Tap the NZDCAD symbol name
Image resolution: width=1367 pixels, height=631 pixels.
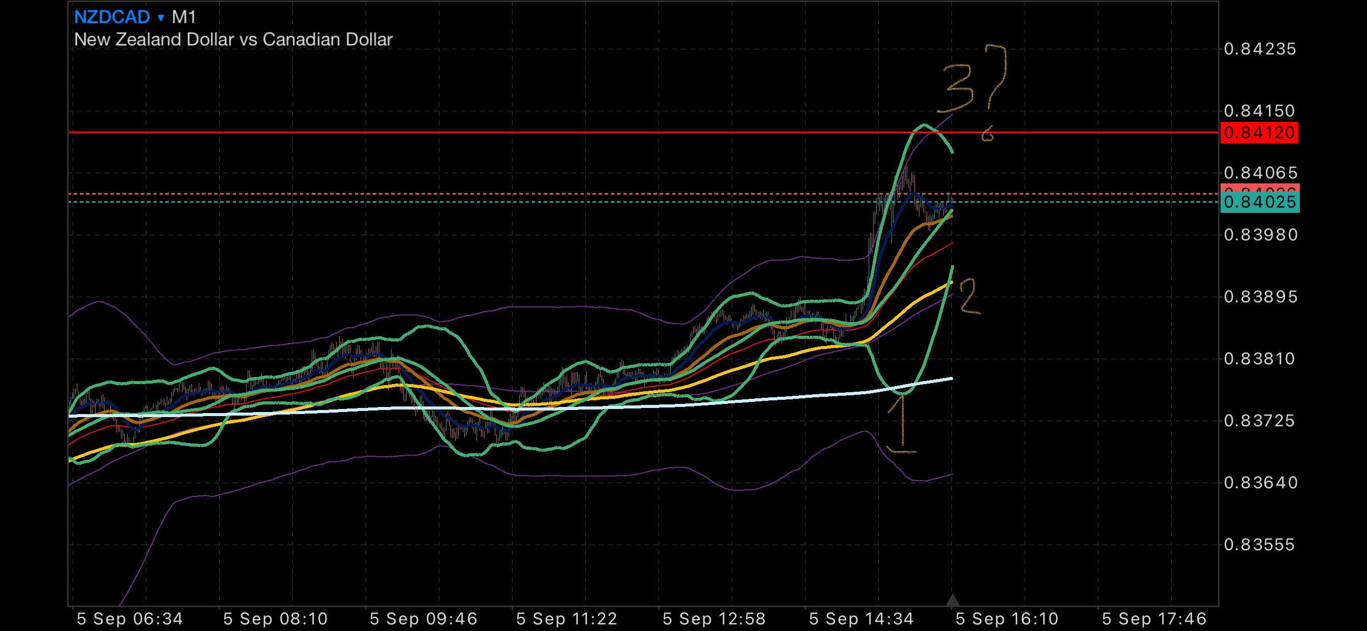(112, 17)
